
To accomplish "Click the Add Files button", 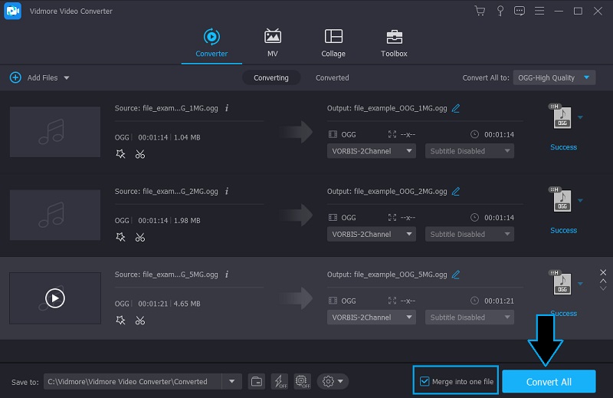I will click(x=39, y=77).
